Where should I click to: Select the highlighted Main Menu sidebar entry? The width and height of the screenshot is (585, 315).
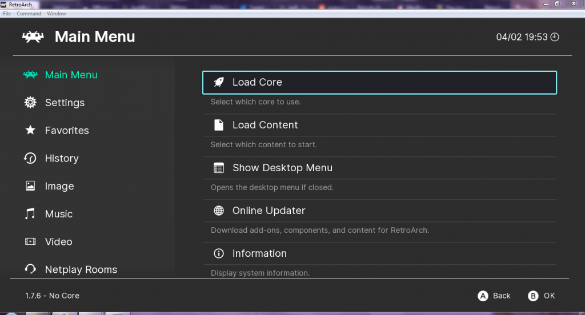click(61, 75)
